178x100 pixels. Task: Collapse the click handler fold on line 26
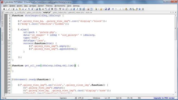coord(11,85)
